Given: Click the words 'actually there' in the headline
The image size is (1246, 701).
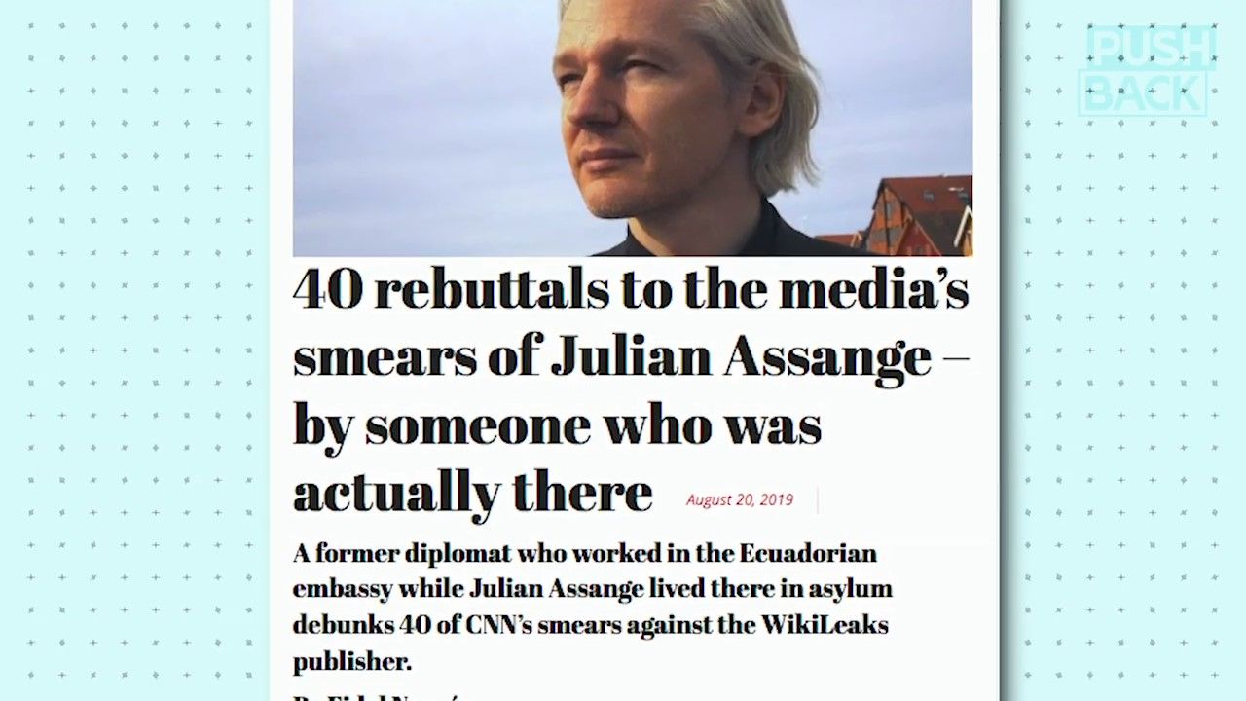Looking at the screenshot, I should (x=472, y=492).
